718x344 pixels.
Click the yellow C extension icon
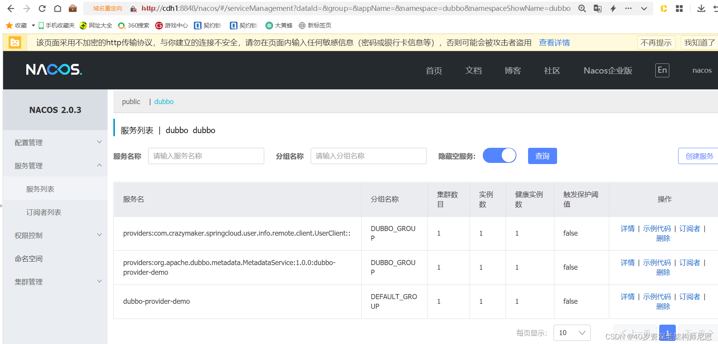point(664,9)
